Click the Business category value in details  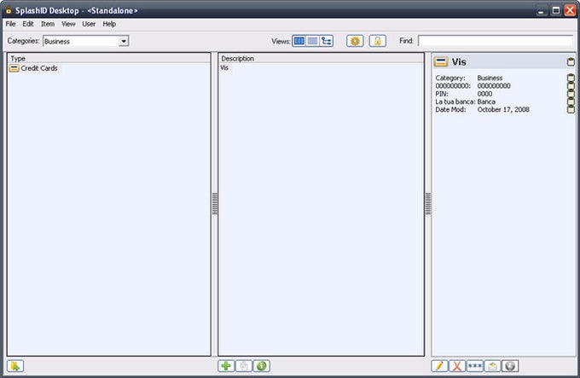coord(490,78)
